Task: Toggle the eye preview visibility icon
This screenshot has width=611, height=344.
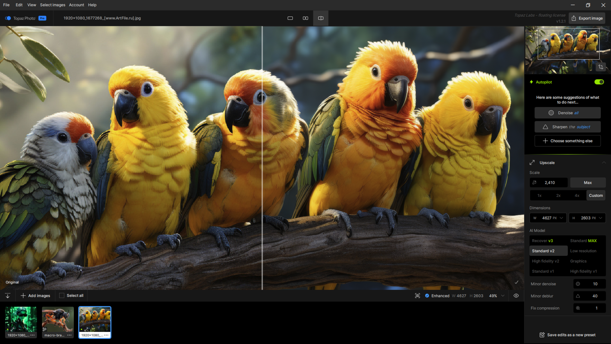Action: (x=516, y=296)
